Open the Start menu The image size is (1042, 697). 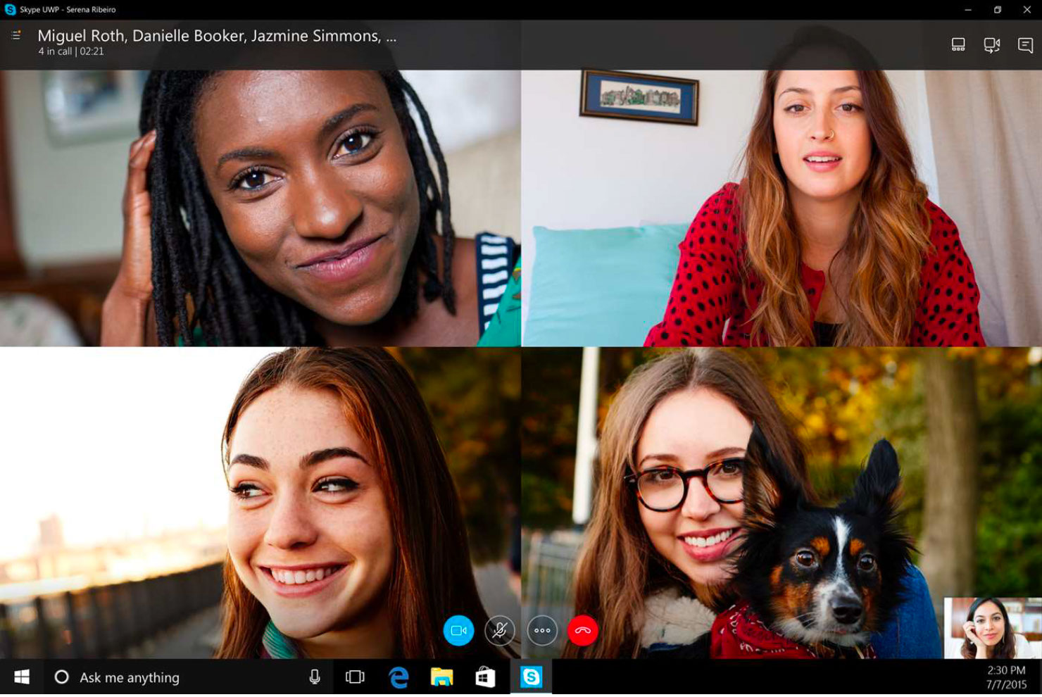[21, 677]
